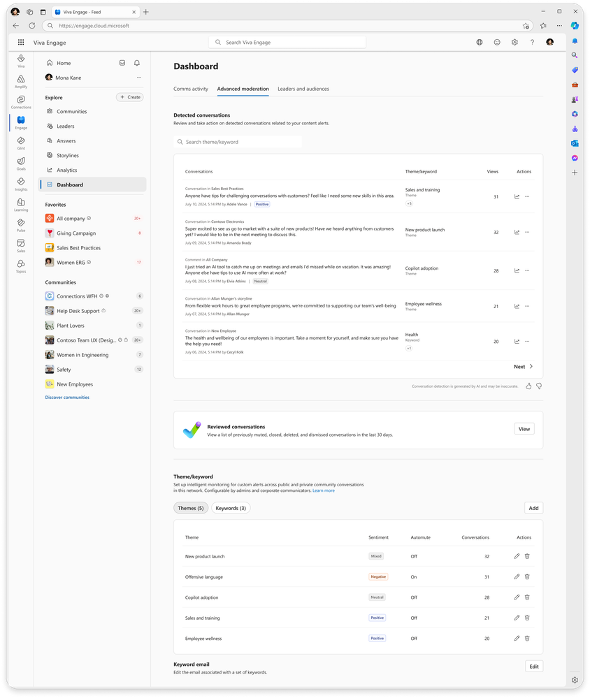Open Answers in Explore menu
The width and height of the screenshot is (590, 698).
[92, 140]
